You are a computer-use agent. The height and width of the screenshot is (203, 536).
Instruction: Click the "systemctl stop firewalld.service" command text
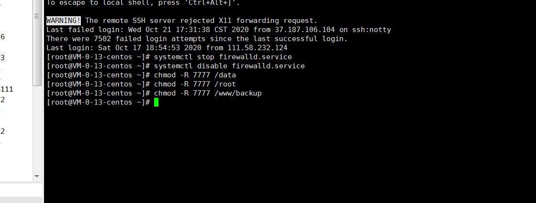coord(223,57)
